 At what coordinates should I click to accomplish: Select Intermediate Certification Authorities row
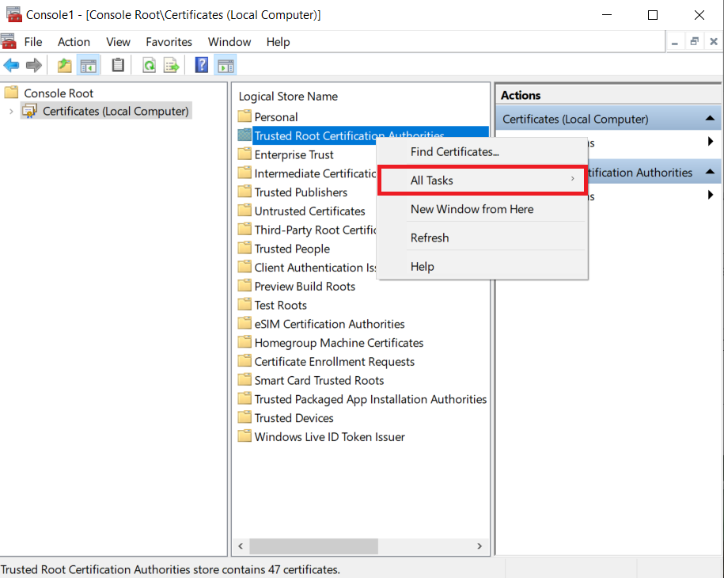point(315,173)
